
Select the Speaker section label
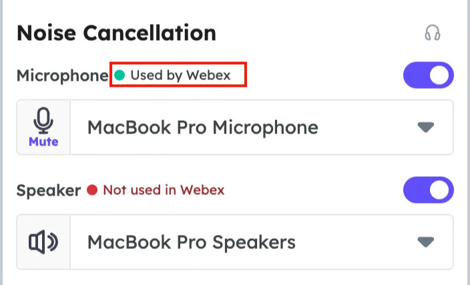point(48,190)
